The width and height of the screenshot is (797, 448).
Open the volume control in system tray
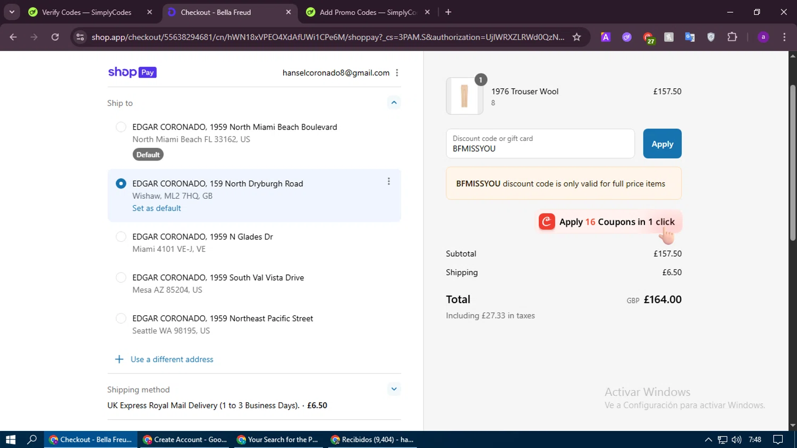tap(736, 439)
